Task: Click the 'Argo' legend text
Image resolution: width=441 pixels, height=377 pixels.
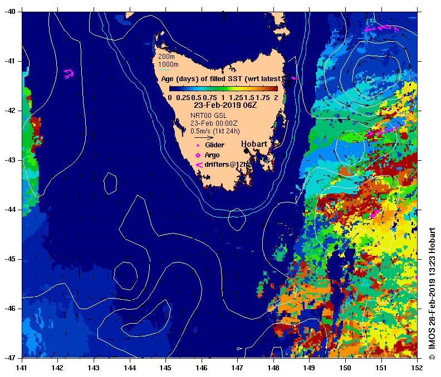Action: pyautogui.click(x=212, y=155)
